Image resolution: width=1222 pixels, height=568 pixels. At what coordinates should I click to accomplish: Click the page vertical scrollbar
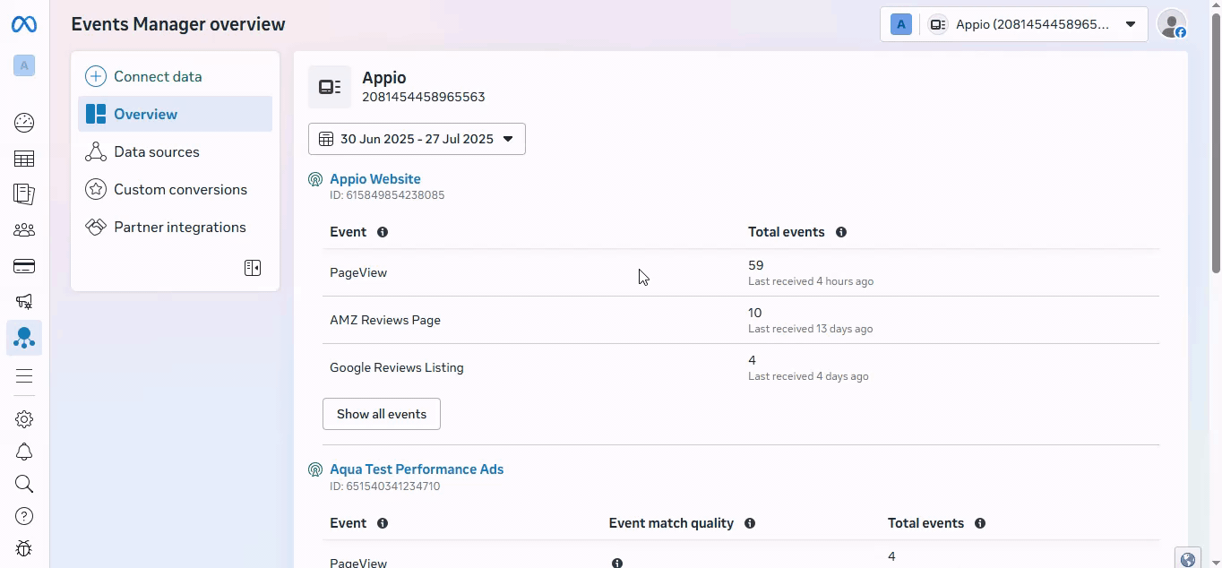click(1216, 143)
